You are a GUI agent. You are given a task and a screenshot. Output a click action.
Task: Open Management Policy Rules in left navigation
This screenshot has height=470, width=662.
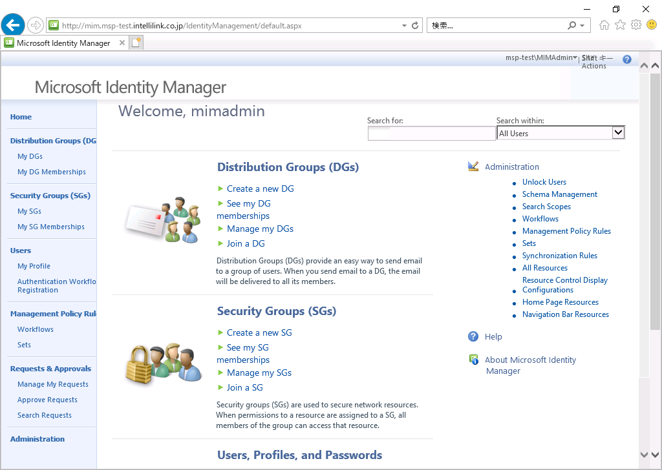click(53, 314)
